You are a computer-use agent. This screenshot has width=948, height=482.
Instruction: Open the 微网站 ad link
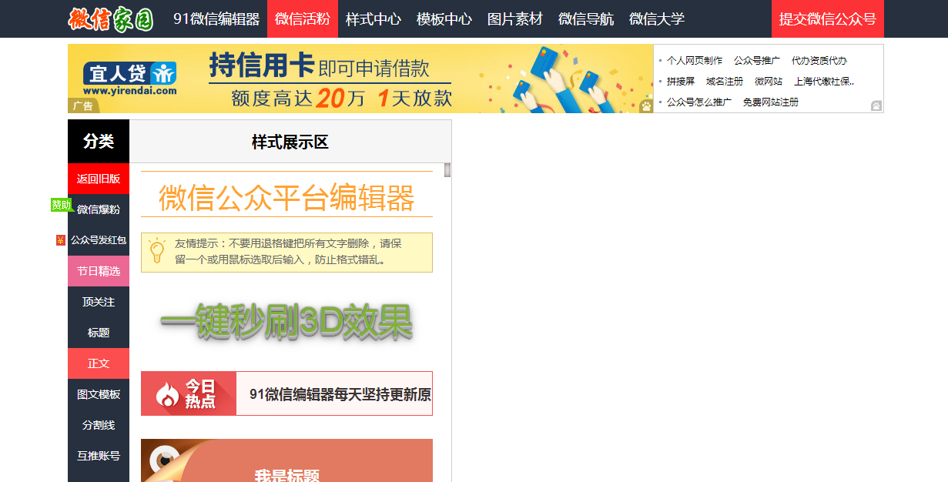tap(769, 81)
